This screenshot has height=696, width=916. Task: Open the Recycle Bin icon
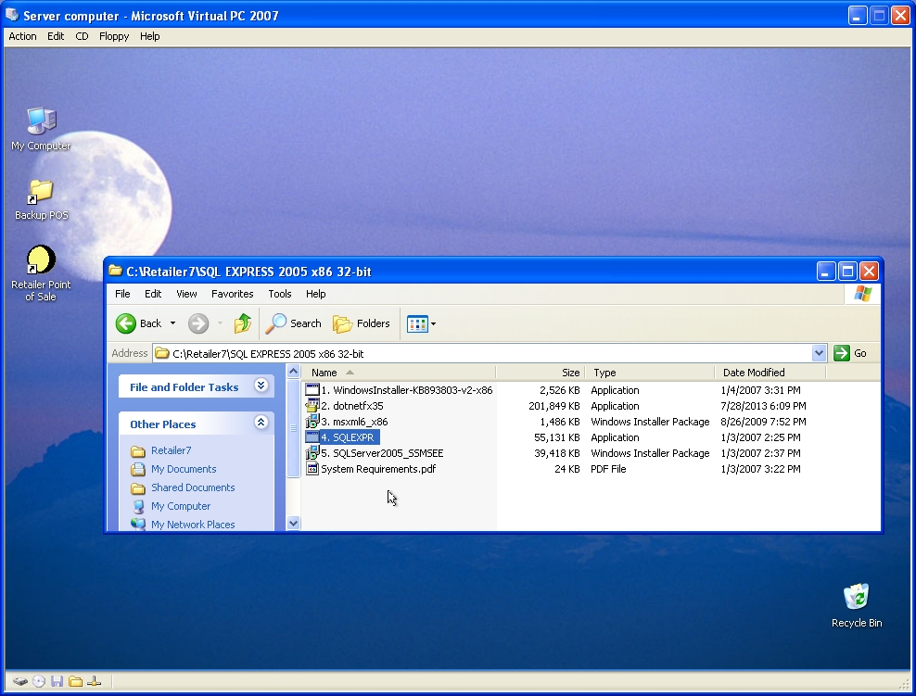click(x=856, y=598)
